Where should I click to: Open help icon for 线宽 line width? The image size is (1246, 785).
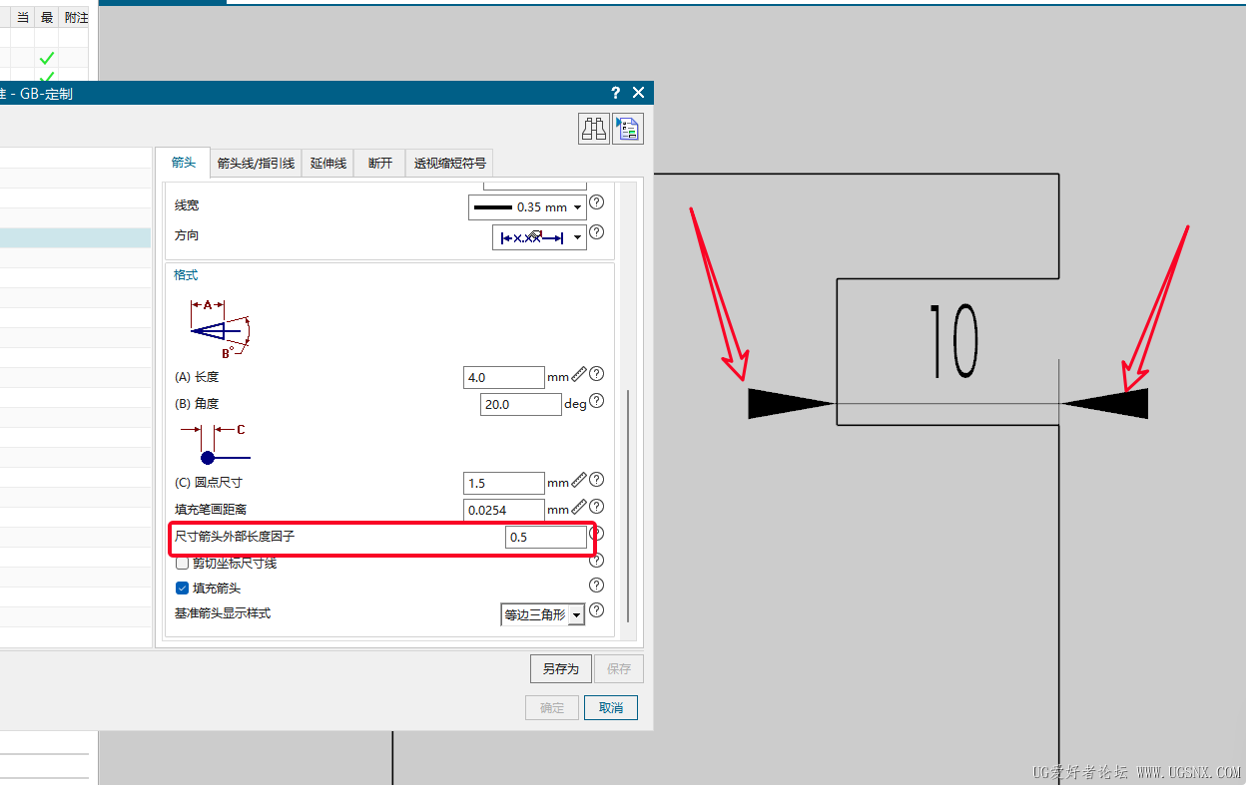597,202
